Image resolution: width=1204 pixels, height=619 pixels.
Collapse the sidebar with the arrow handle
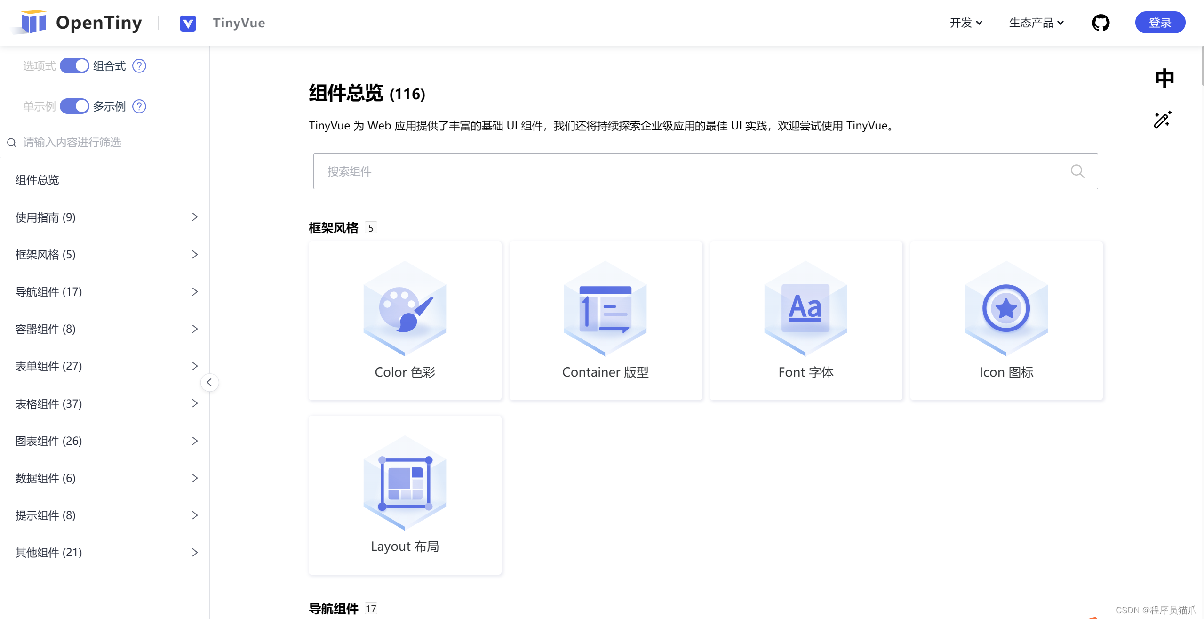[209, 382]
